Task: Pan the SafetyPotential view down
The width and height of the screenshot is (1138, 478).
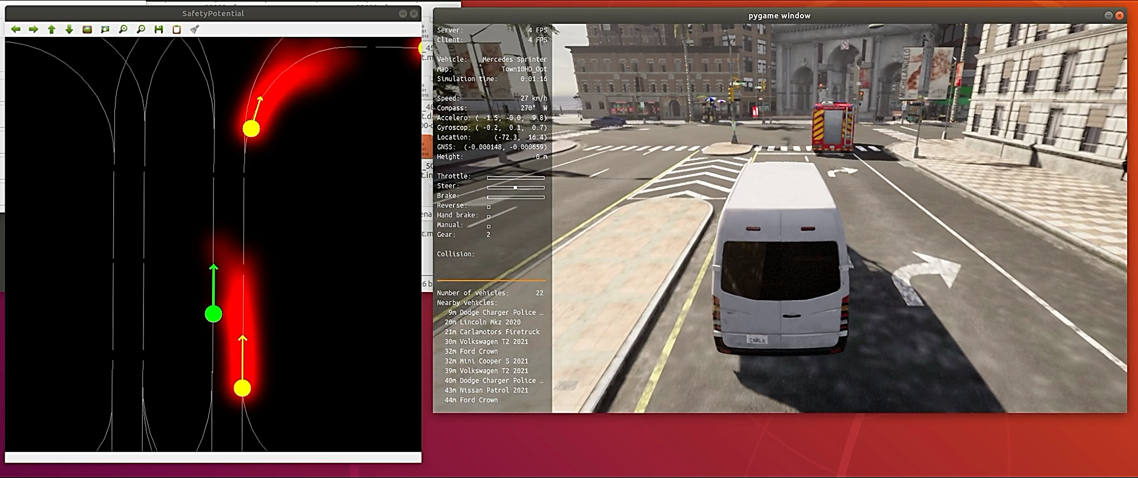Action: coord(69,29)
